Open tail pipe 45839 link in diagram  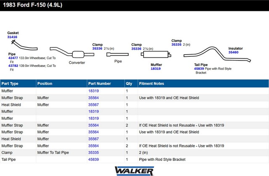pyautogui.click(x=199, y=68)
